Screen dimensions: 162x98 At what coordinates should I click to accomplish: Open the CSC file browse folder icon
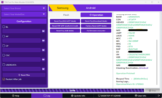coord(43,59)
